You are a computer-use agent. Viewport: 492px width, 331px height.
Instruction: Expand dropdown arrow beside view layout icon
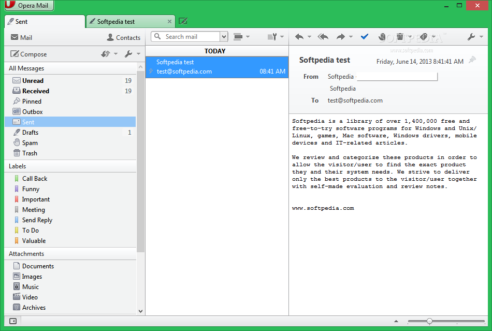[248, 37]
